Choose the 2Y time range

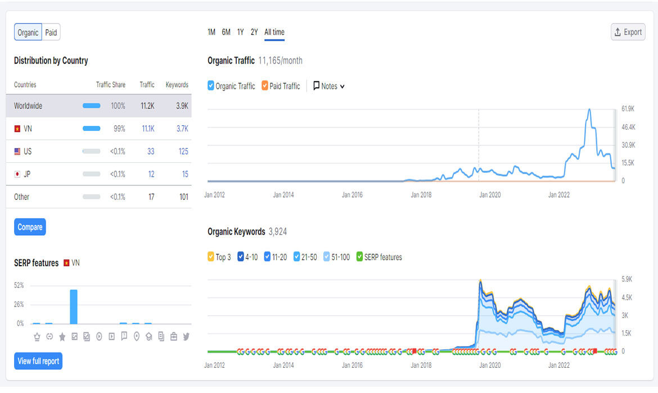pyautogui.click(x=254, y=32)
